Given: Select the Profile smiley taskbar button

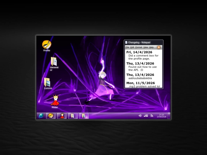Looking at the screenshot, I should [x=51, y=116].
